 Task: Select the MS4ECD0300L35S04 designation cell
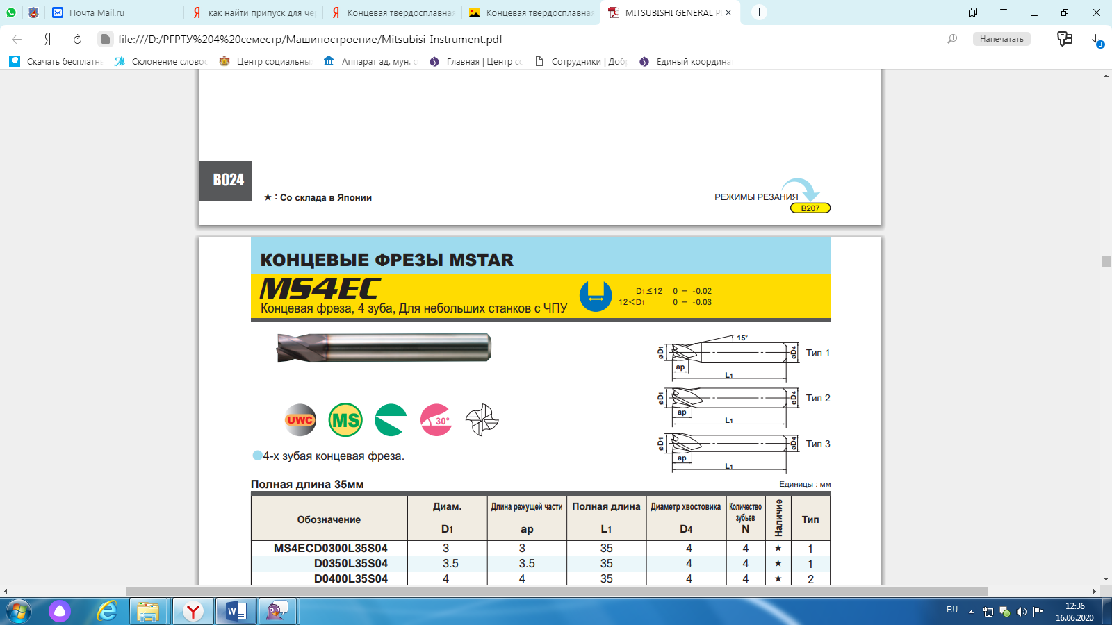[x=330, y=548]
